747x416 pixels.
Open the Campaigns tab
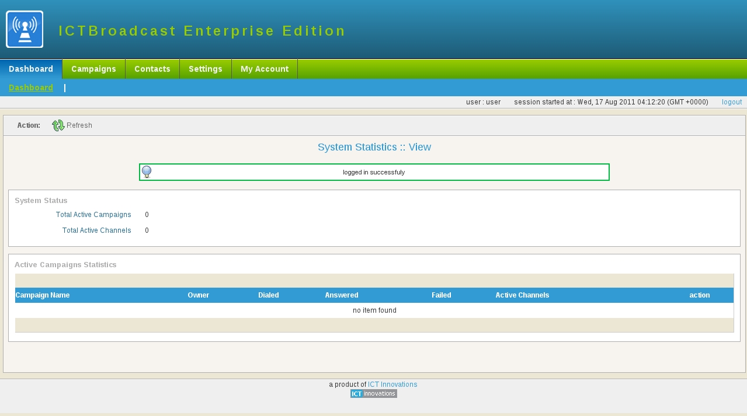coord(93,69)
